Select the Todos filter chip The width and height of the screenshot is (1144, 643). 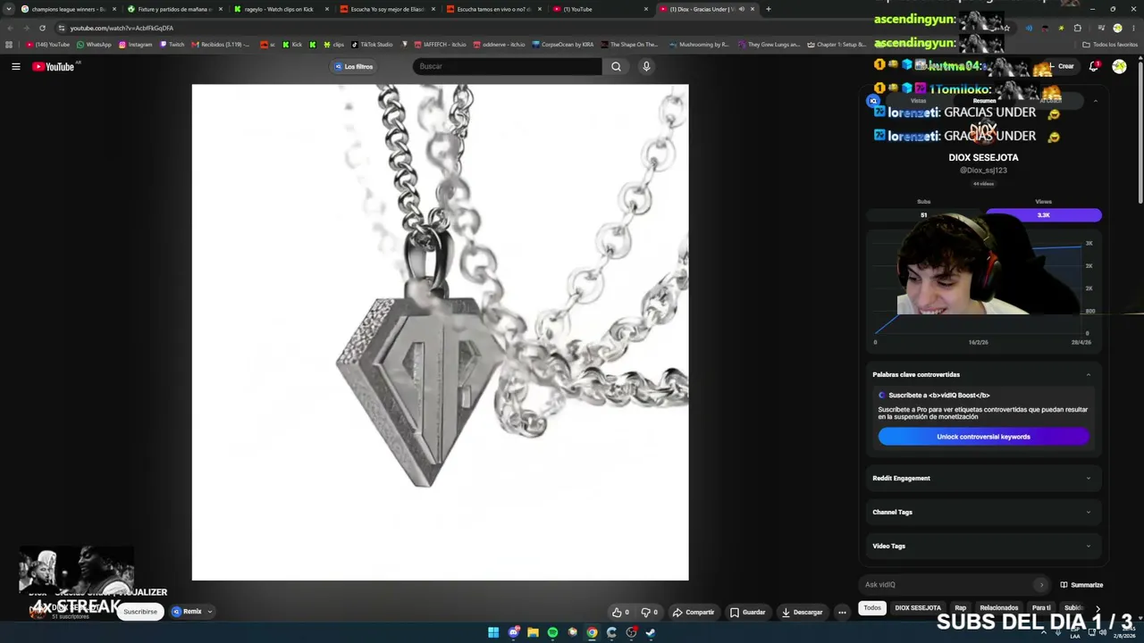tap(872, 608)
